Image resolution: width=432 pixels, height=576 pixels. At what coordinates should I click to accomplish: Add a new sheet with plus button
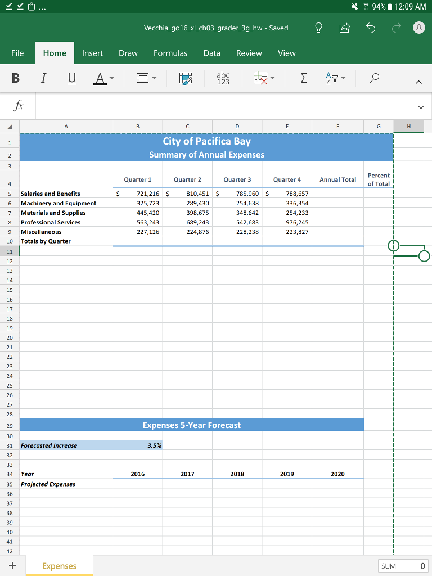[x=12, y=565]
